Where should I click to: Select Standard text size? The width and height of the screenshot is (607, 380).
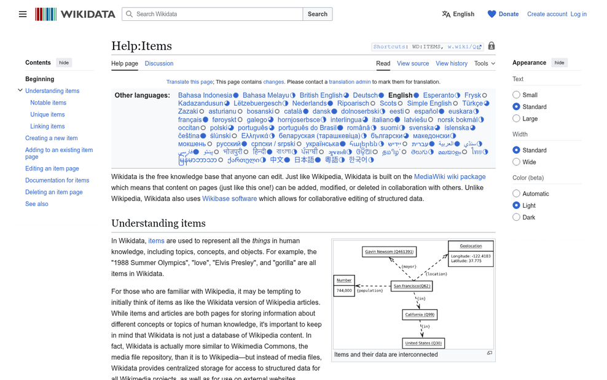click(x=516, y=106)
